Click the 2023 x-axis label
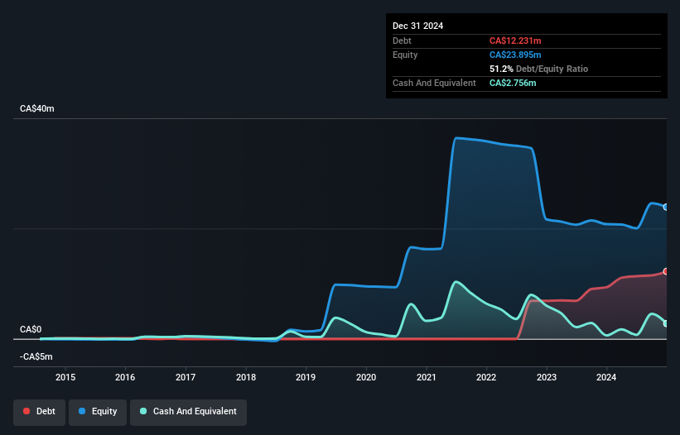Screen dimensions: 680x435 (x=547, y=377)
